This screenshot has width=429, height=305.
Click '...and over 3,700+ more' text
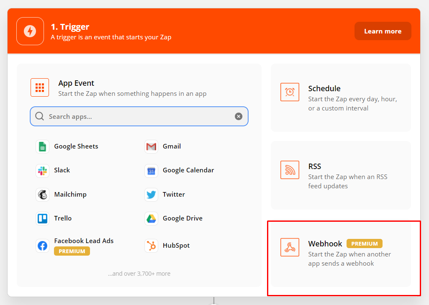(139, 274)
